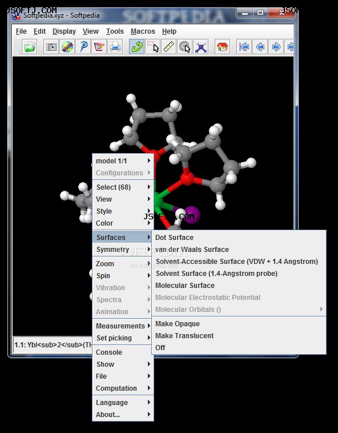Click the highlighted Surfaces menu entry

tap(123, 238)
